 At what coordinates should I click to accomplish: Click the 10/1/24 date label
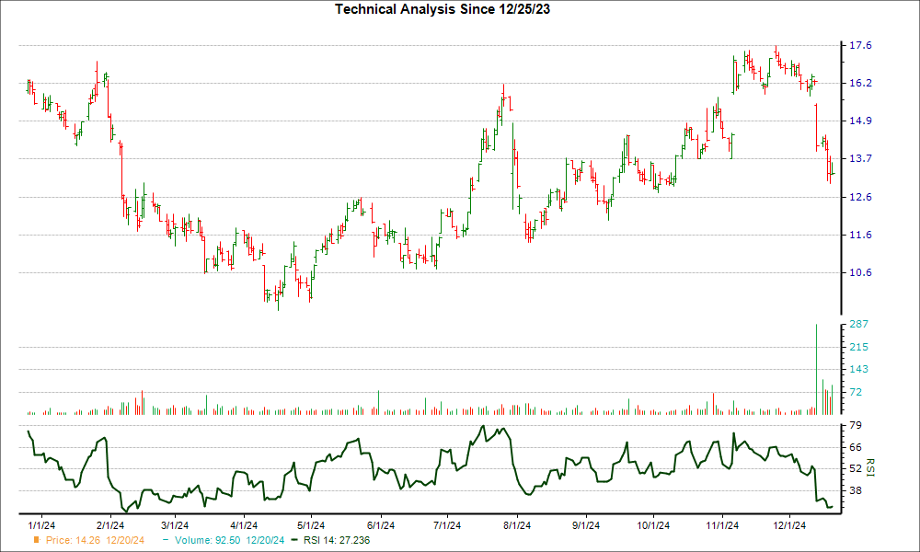tap(653, 525)
